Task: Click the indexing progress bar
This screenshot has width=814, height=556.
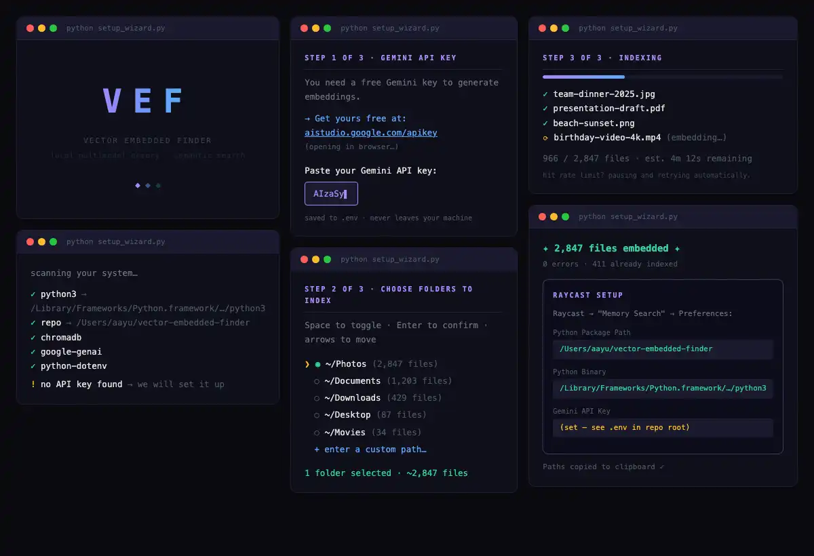Action: tap(663, 77)
